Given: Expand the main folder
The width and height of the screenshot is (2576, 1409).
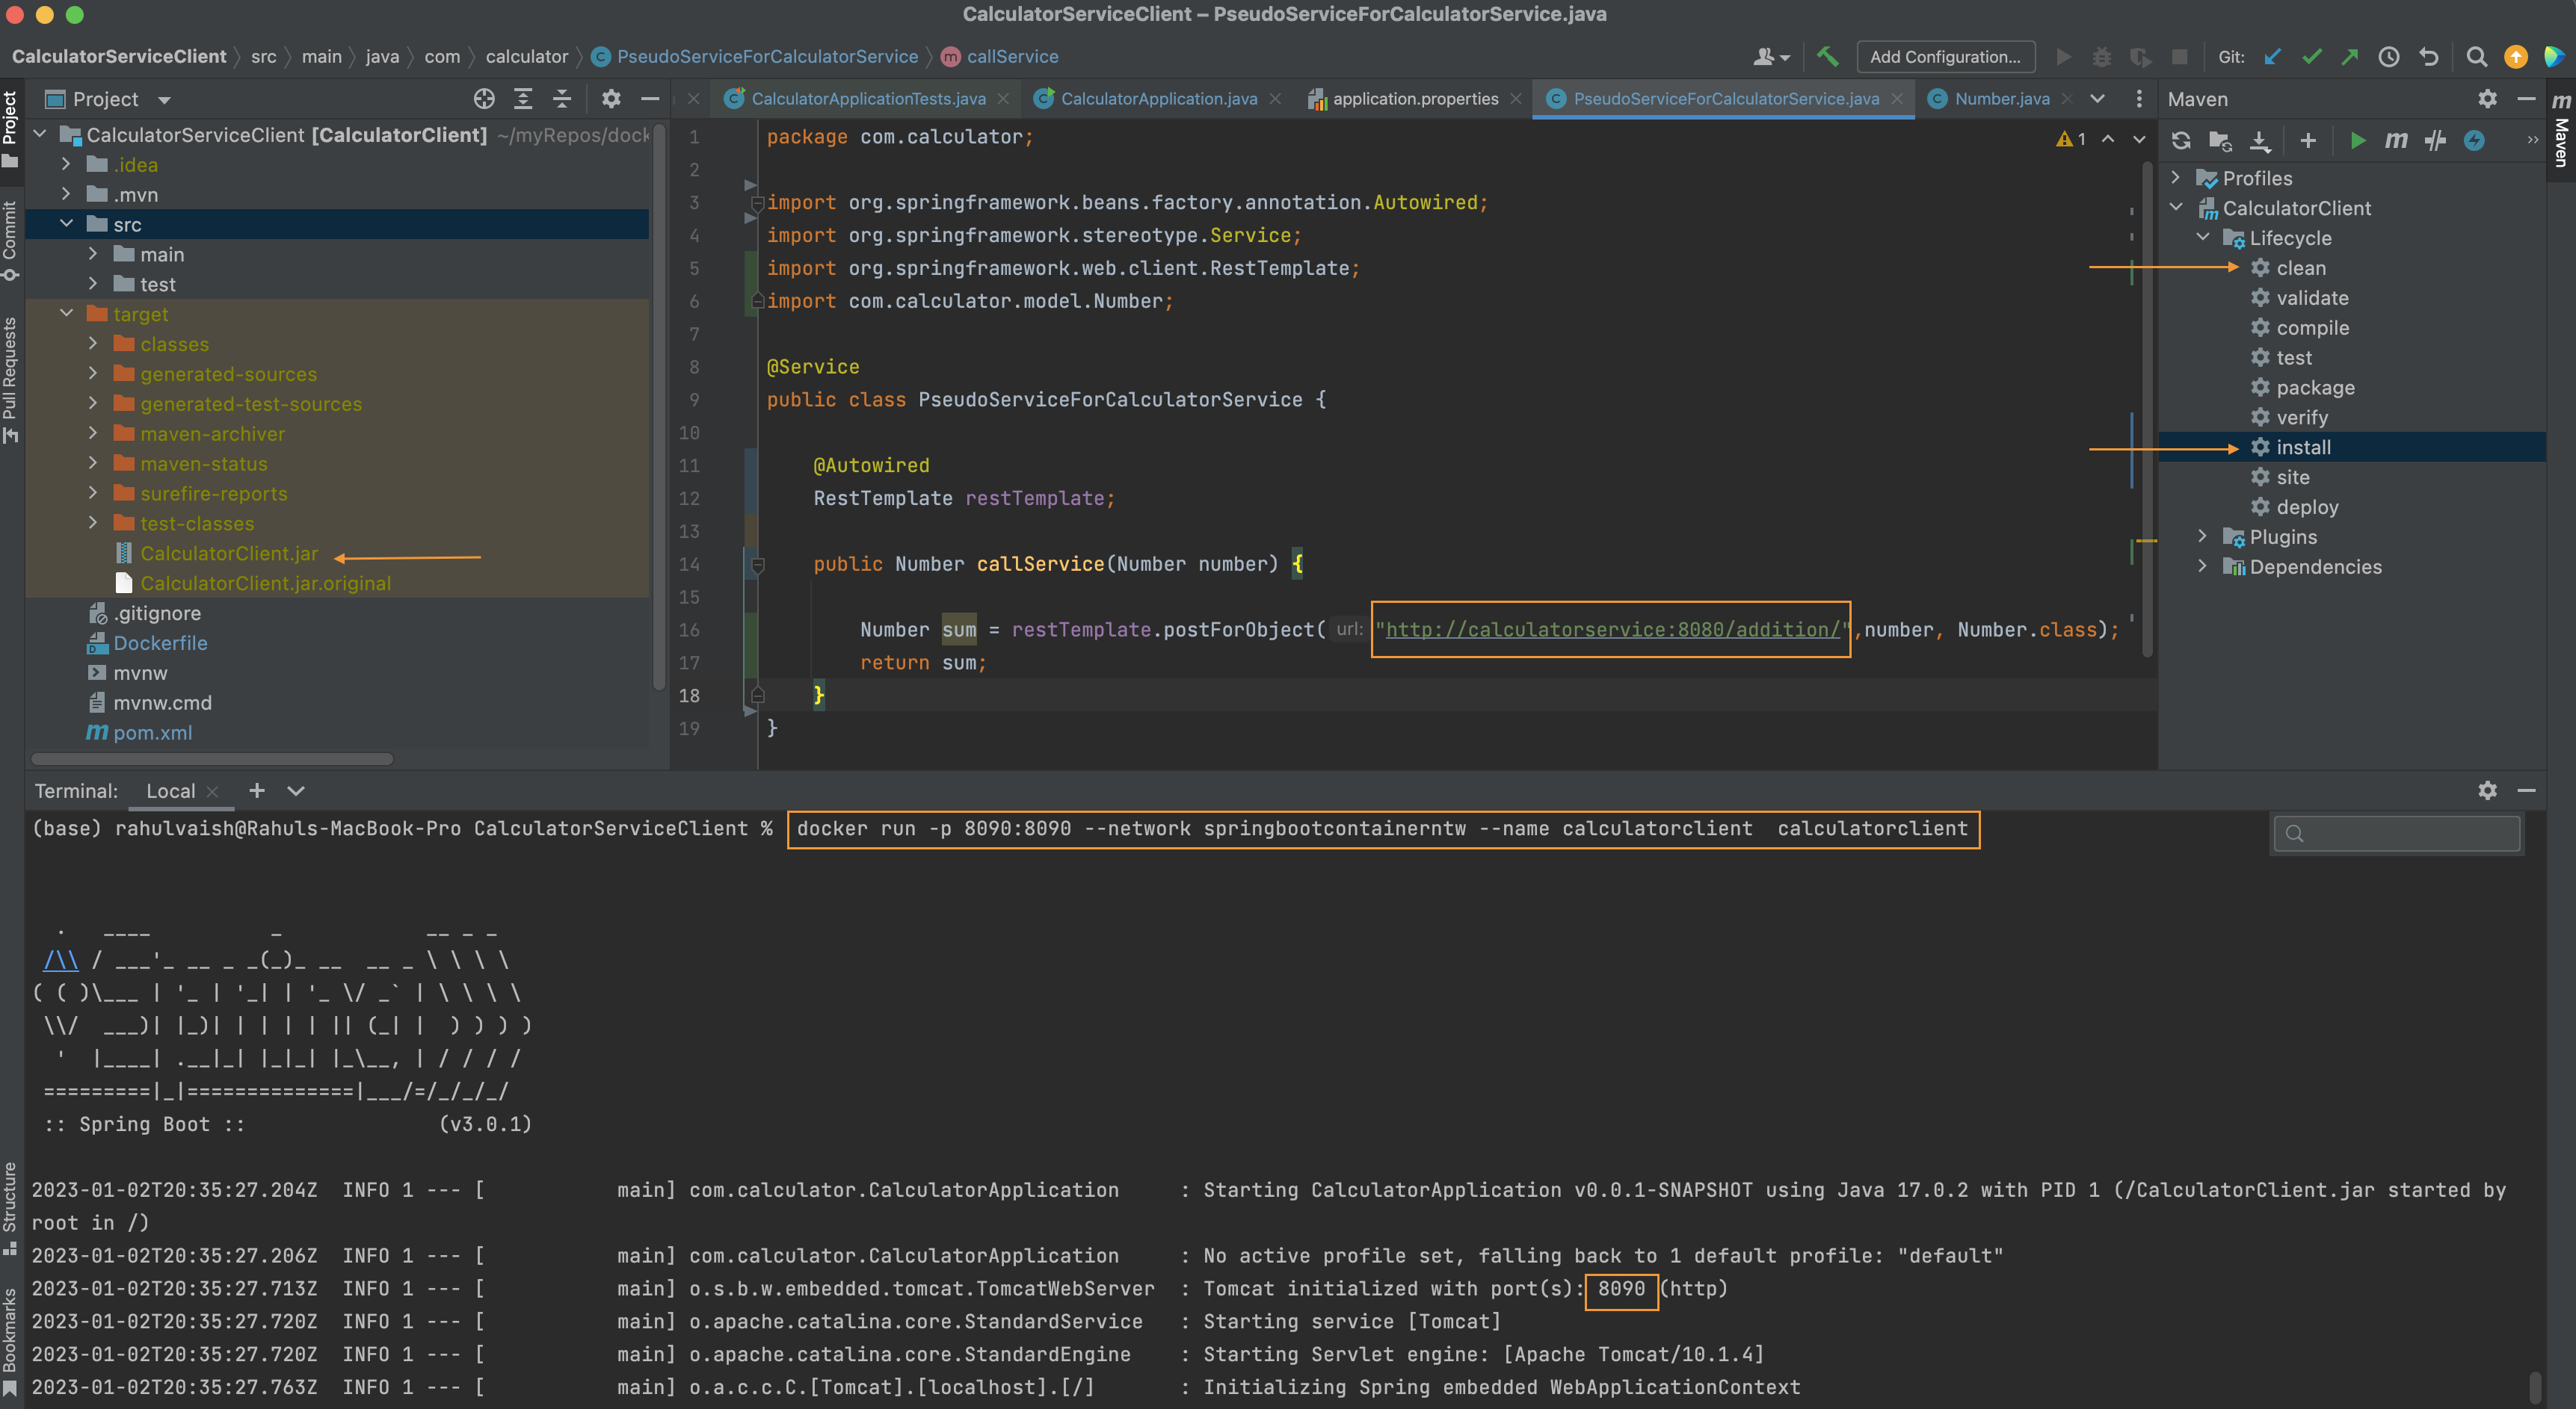Looking at the screenshot, I should tap(93, 254).
